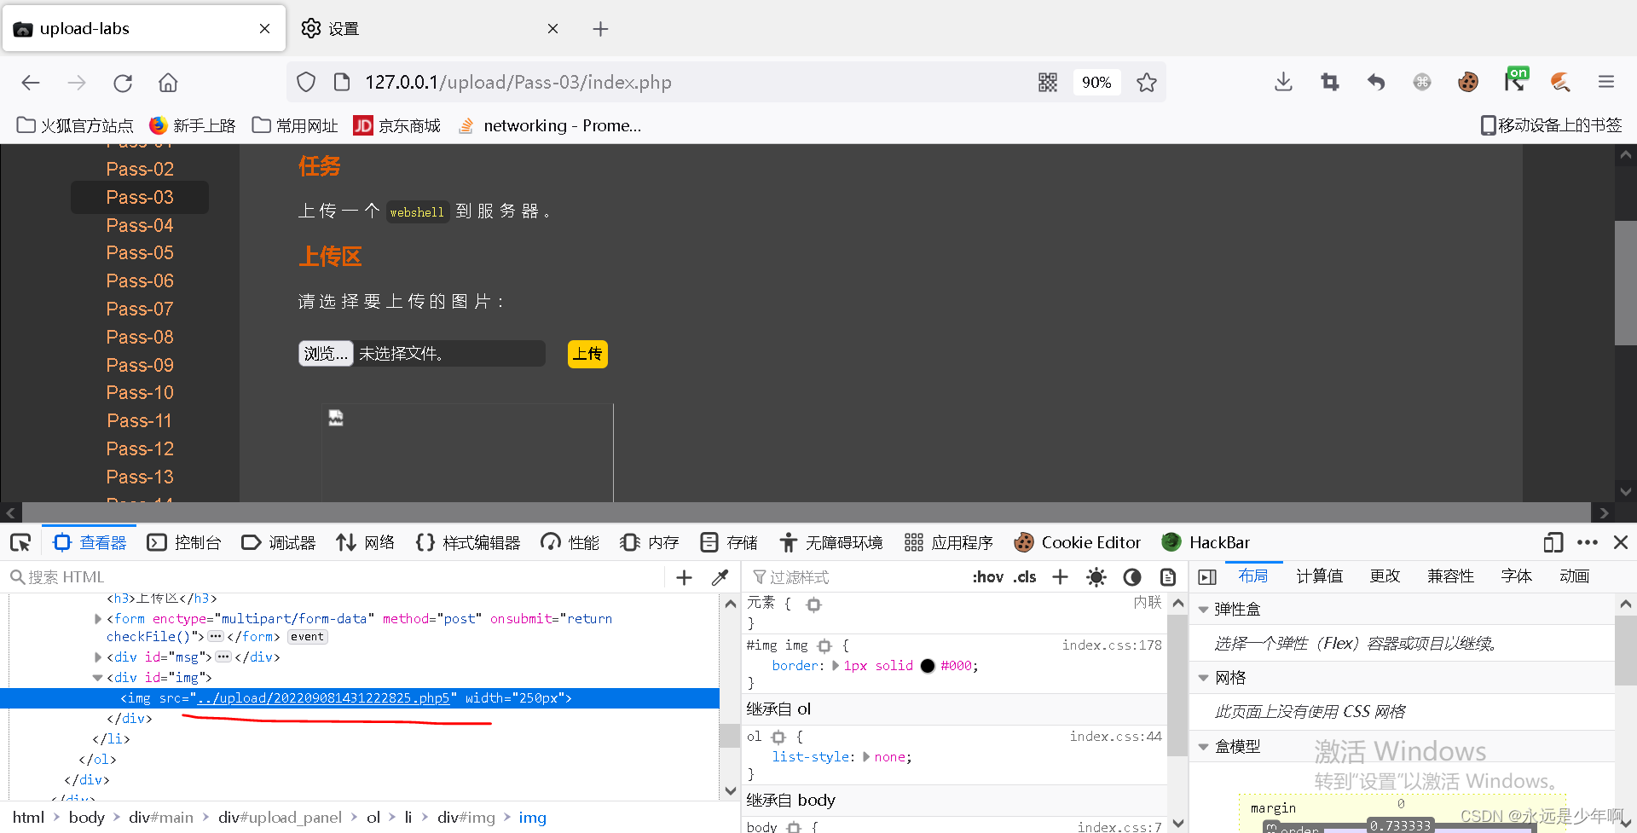Activate the element picker tool
1637x833 pixels.
pyautogui.click(x=20, y=542)
